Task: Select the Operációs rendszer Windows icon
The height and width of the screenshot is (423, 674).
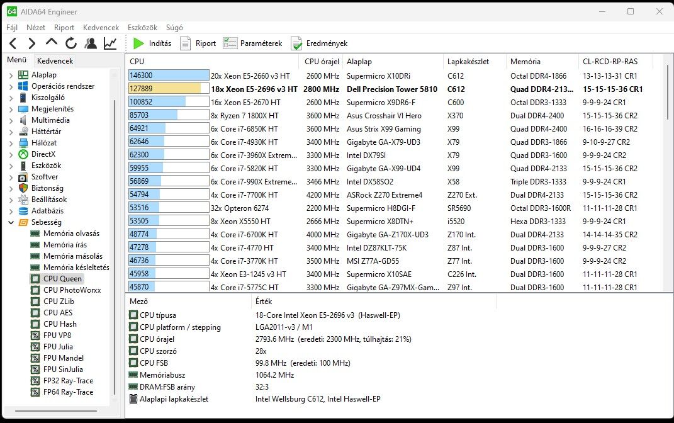Action: [23, 86]
